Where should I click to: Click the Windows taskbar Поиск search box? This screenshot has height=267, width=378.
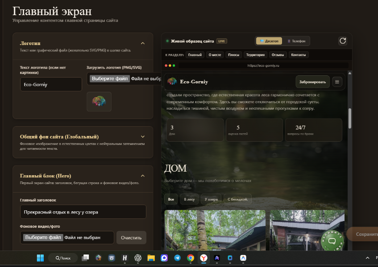[63, 258]
